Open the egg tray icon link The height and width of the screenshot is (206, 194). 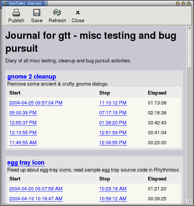[26, 163]
